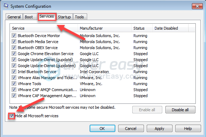Uncheck Google Update-Dienst (gupdatem) checkbox

[x=14, y=65]
